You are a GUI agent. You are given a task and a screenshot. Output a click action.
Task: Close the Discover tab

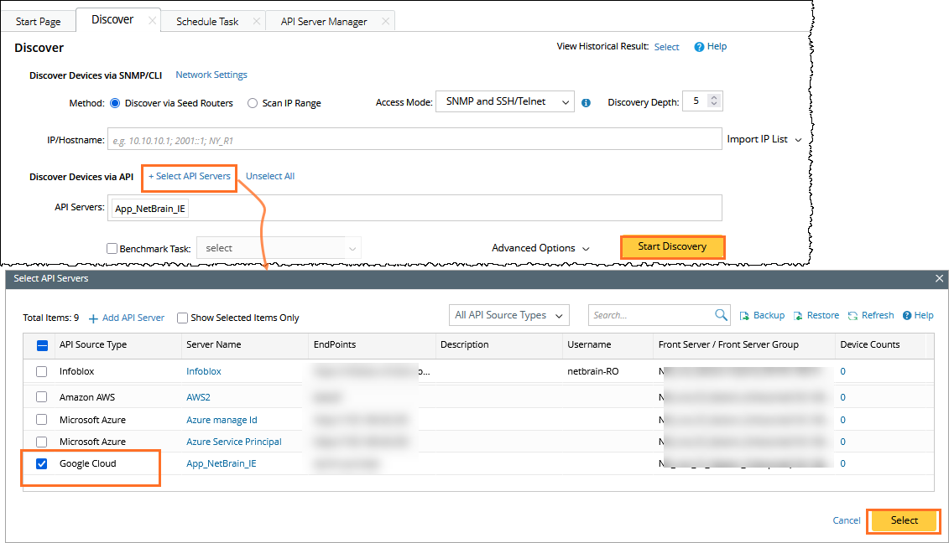pyautogui.click(x=152, y=21)
